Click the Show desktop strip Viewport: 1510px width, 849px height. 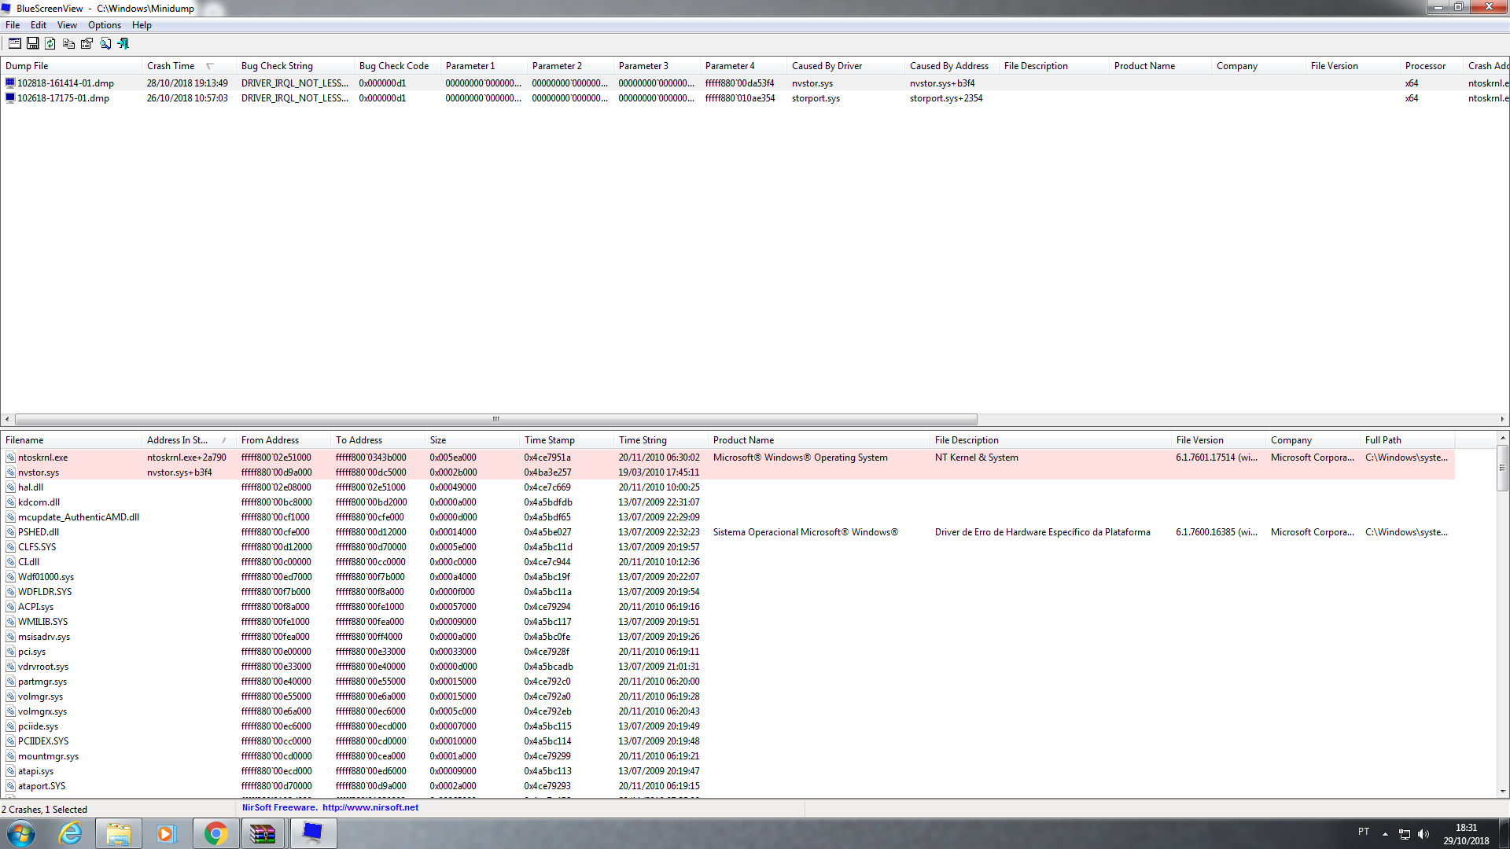point(1504,833)
